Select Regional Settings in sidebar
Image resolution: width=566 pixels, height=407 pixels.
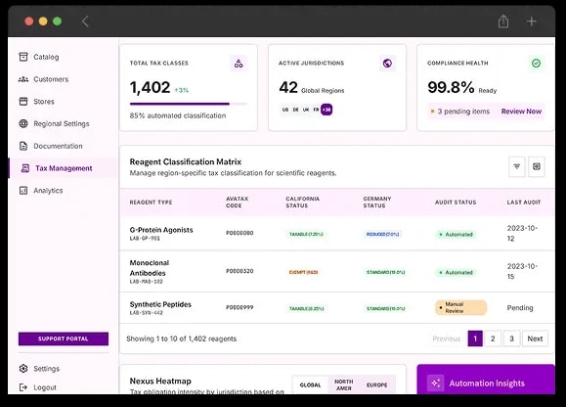click(62, 123)
